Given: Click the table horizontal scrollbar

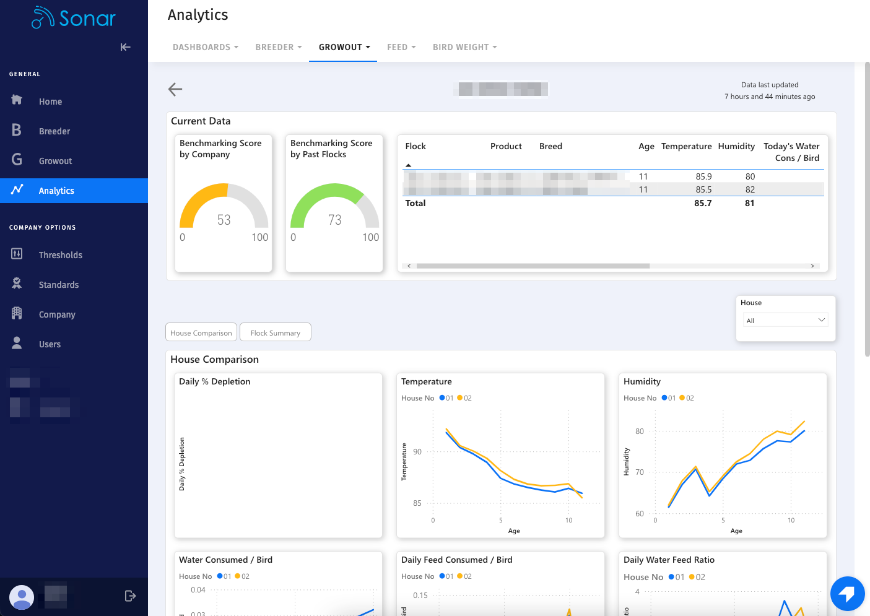Looking at the screenshot, I should (x=533, y=266).
